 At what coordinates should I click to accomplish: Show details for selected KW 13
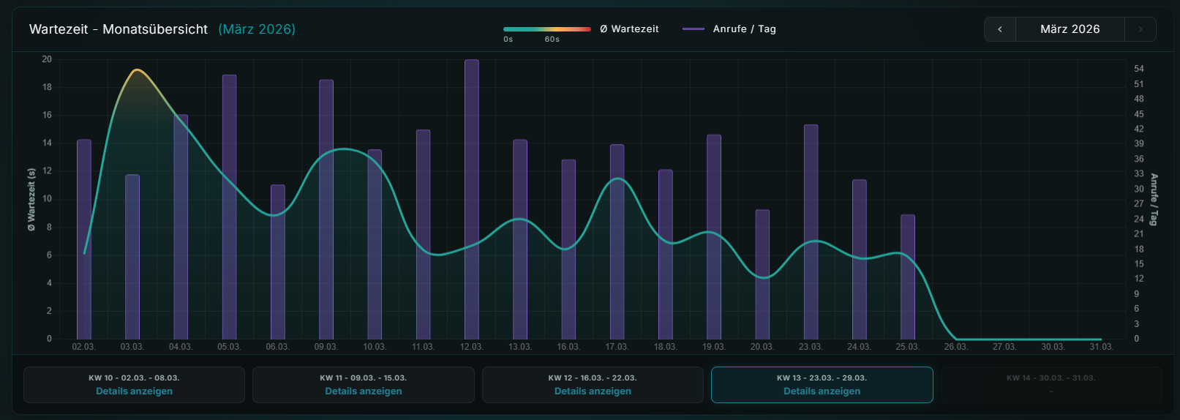[x=822, y=391]
